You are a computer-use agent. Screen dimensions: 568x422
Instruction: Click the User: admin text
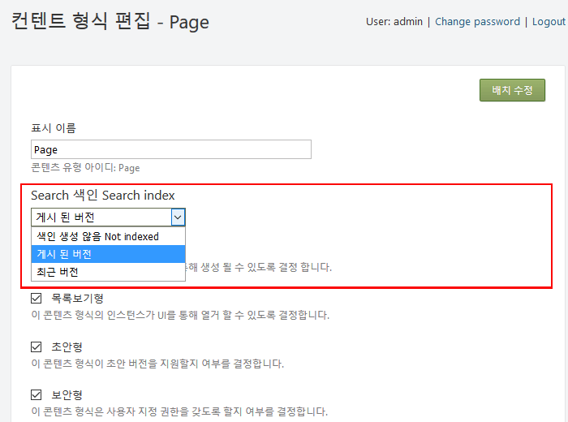[x=394, y=22]
